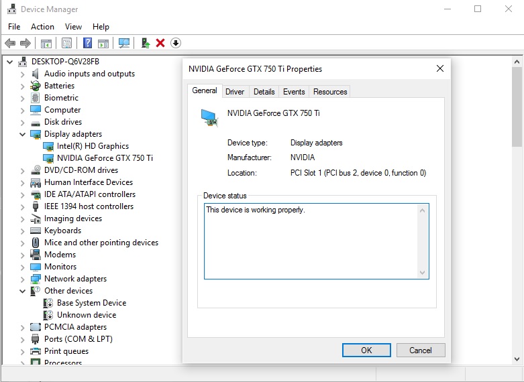Click the Unknown device warning icon
Screen dimensions: 524x382
[48, 315]
